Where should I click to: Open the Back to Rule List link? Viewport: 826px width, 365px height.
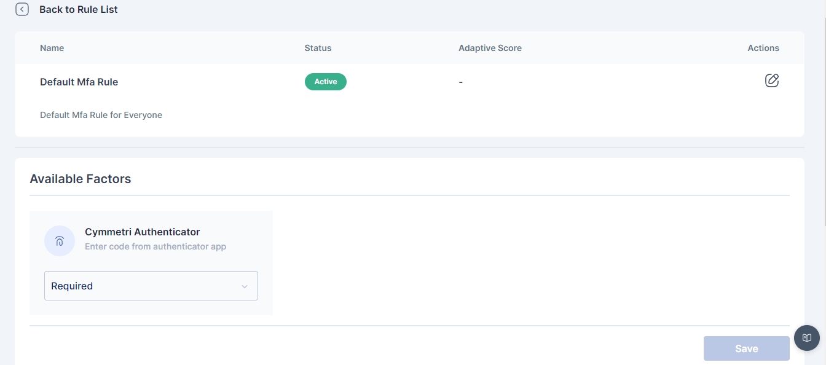click(78, 10)
